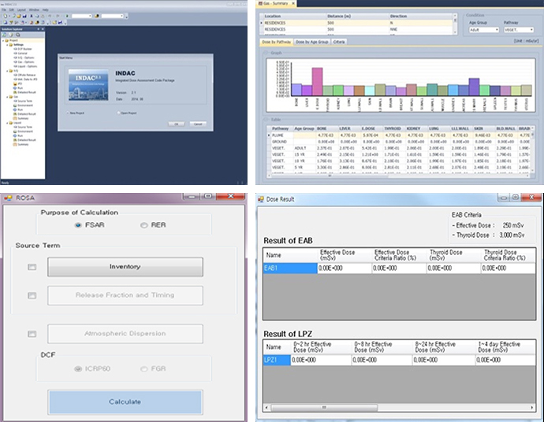Open the Gas Environment item

(x=24, y=106)
